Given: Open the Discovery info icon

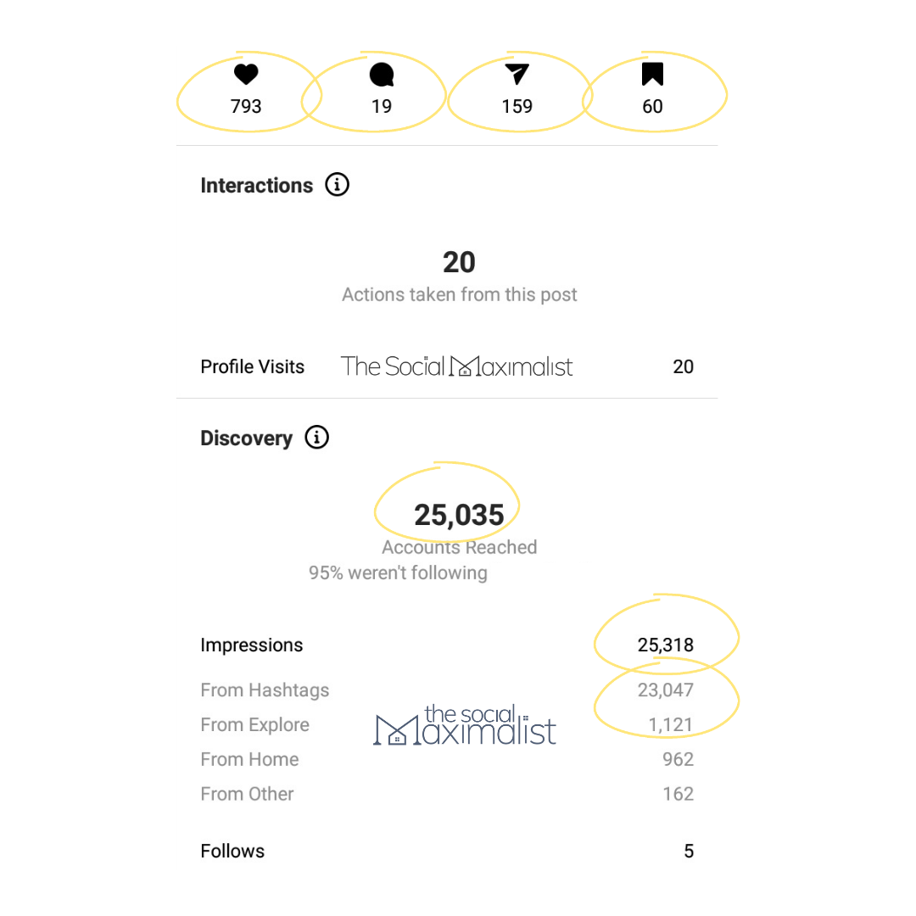Looking at the screenshot, I should pyautogui.click(x=316, y=437).
